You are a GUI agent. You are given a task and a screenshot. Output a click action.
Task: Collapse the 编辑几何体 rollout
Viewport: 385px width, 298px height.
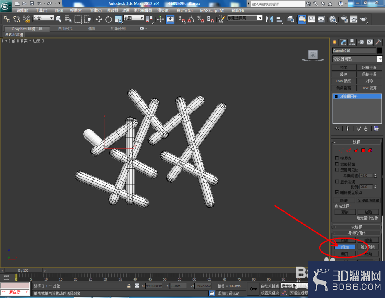pos(356,233)
